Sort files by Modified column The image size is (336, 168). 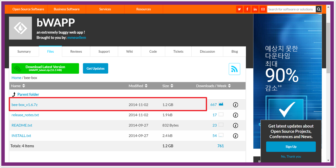point(138,86)
